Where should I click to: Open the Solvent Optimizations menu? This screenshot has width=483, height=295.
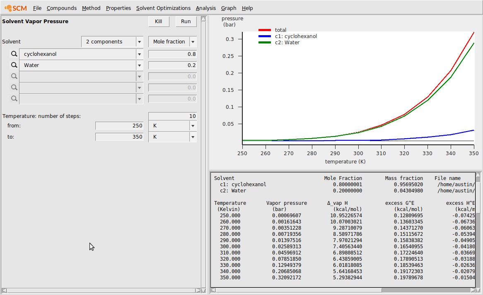(x=163, y=8)
